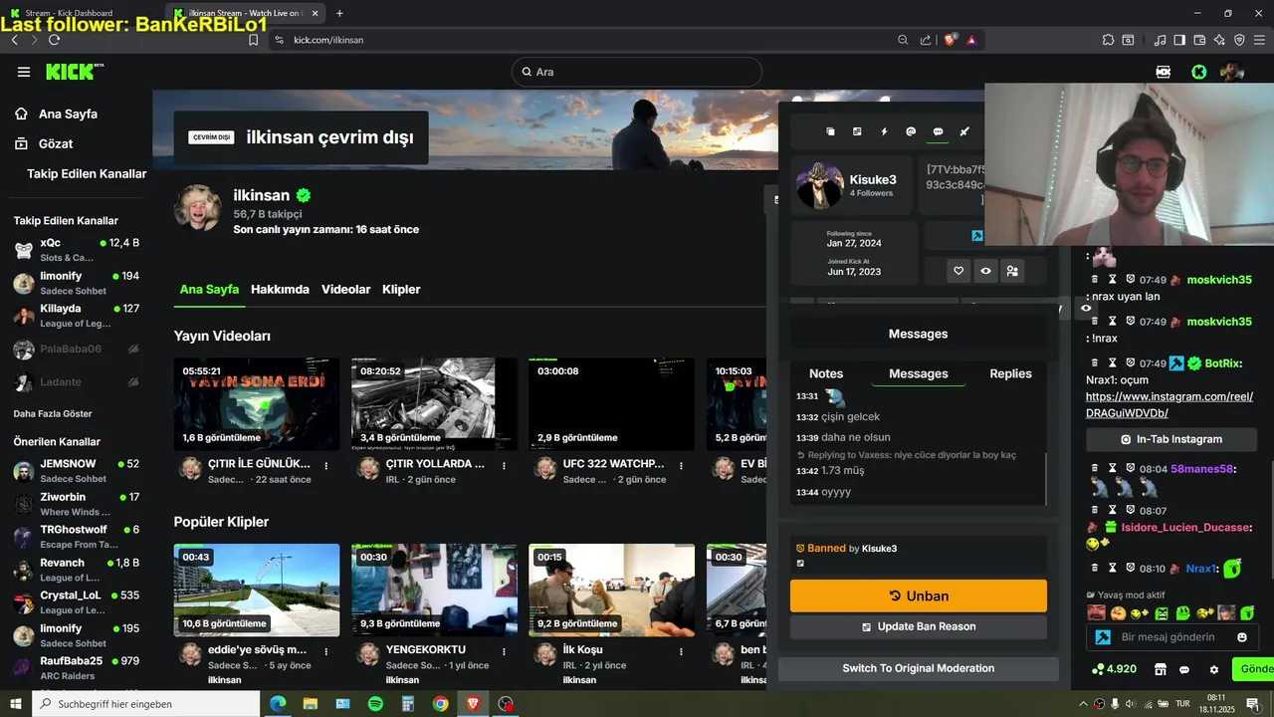1274x717 pixels.
Task: Open options menu for UFC 322 WATCHP video
Action: point(683,465)
